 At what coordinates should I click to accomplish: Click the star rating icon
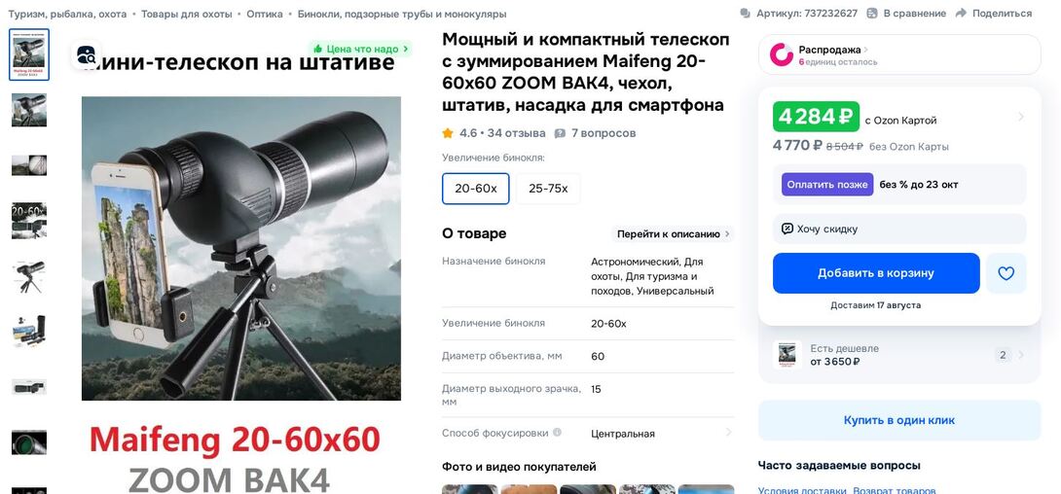tap(447, 133)
